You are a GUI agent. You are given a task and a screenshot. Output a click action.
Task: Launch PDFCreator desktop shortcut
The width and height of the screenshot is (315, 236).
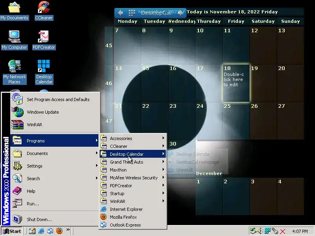44,40
